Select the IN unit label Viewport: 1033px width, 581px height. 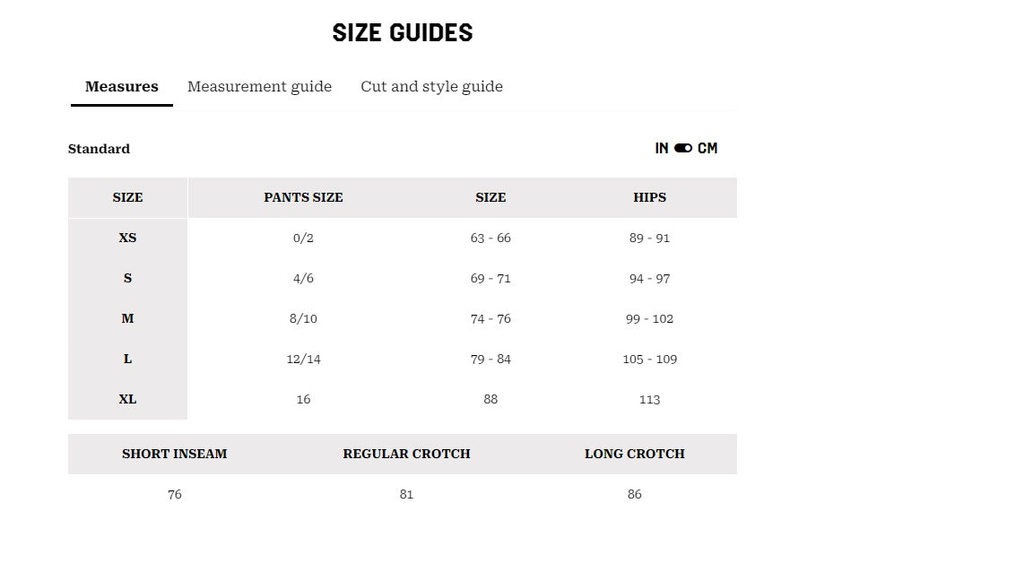[662, 148]
